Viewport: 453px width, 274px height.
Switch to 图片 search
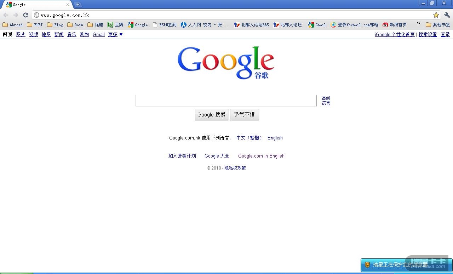21,34
